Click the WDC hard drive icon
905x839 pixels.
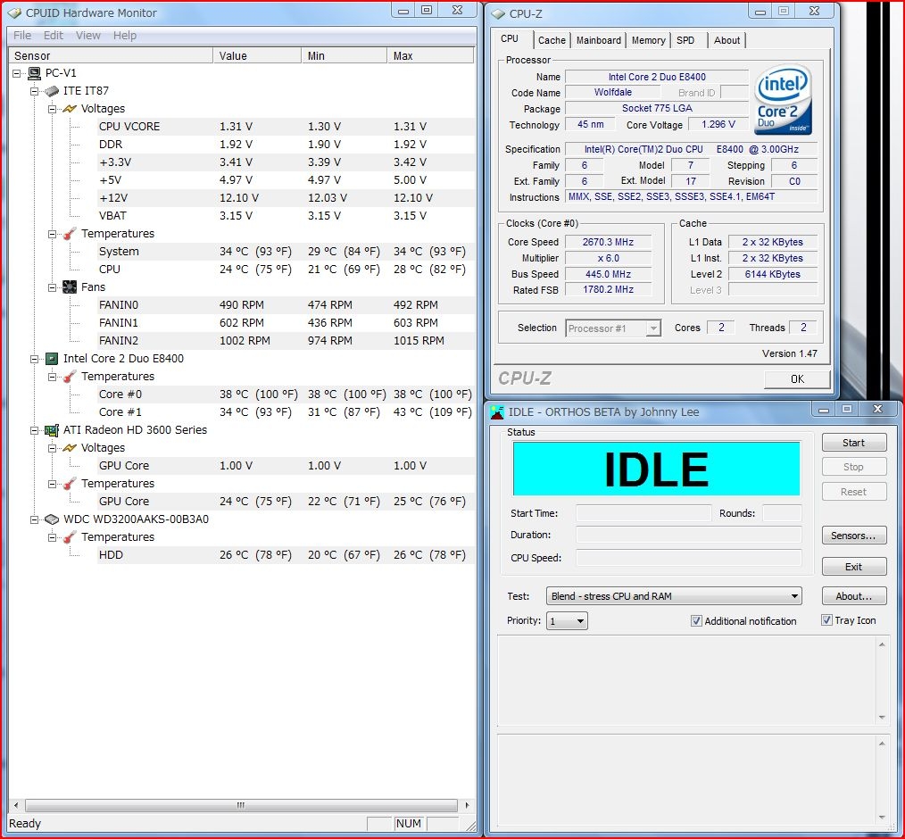click(x=53, y=519)
